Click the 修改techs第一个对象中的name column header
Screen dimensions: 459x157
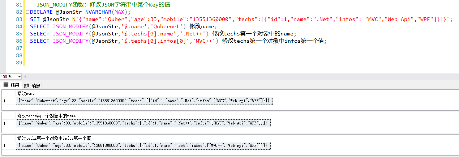143,116
